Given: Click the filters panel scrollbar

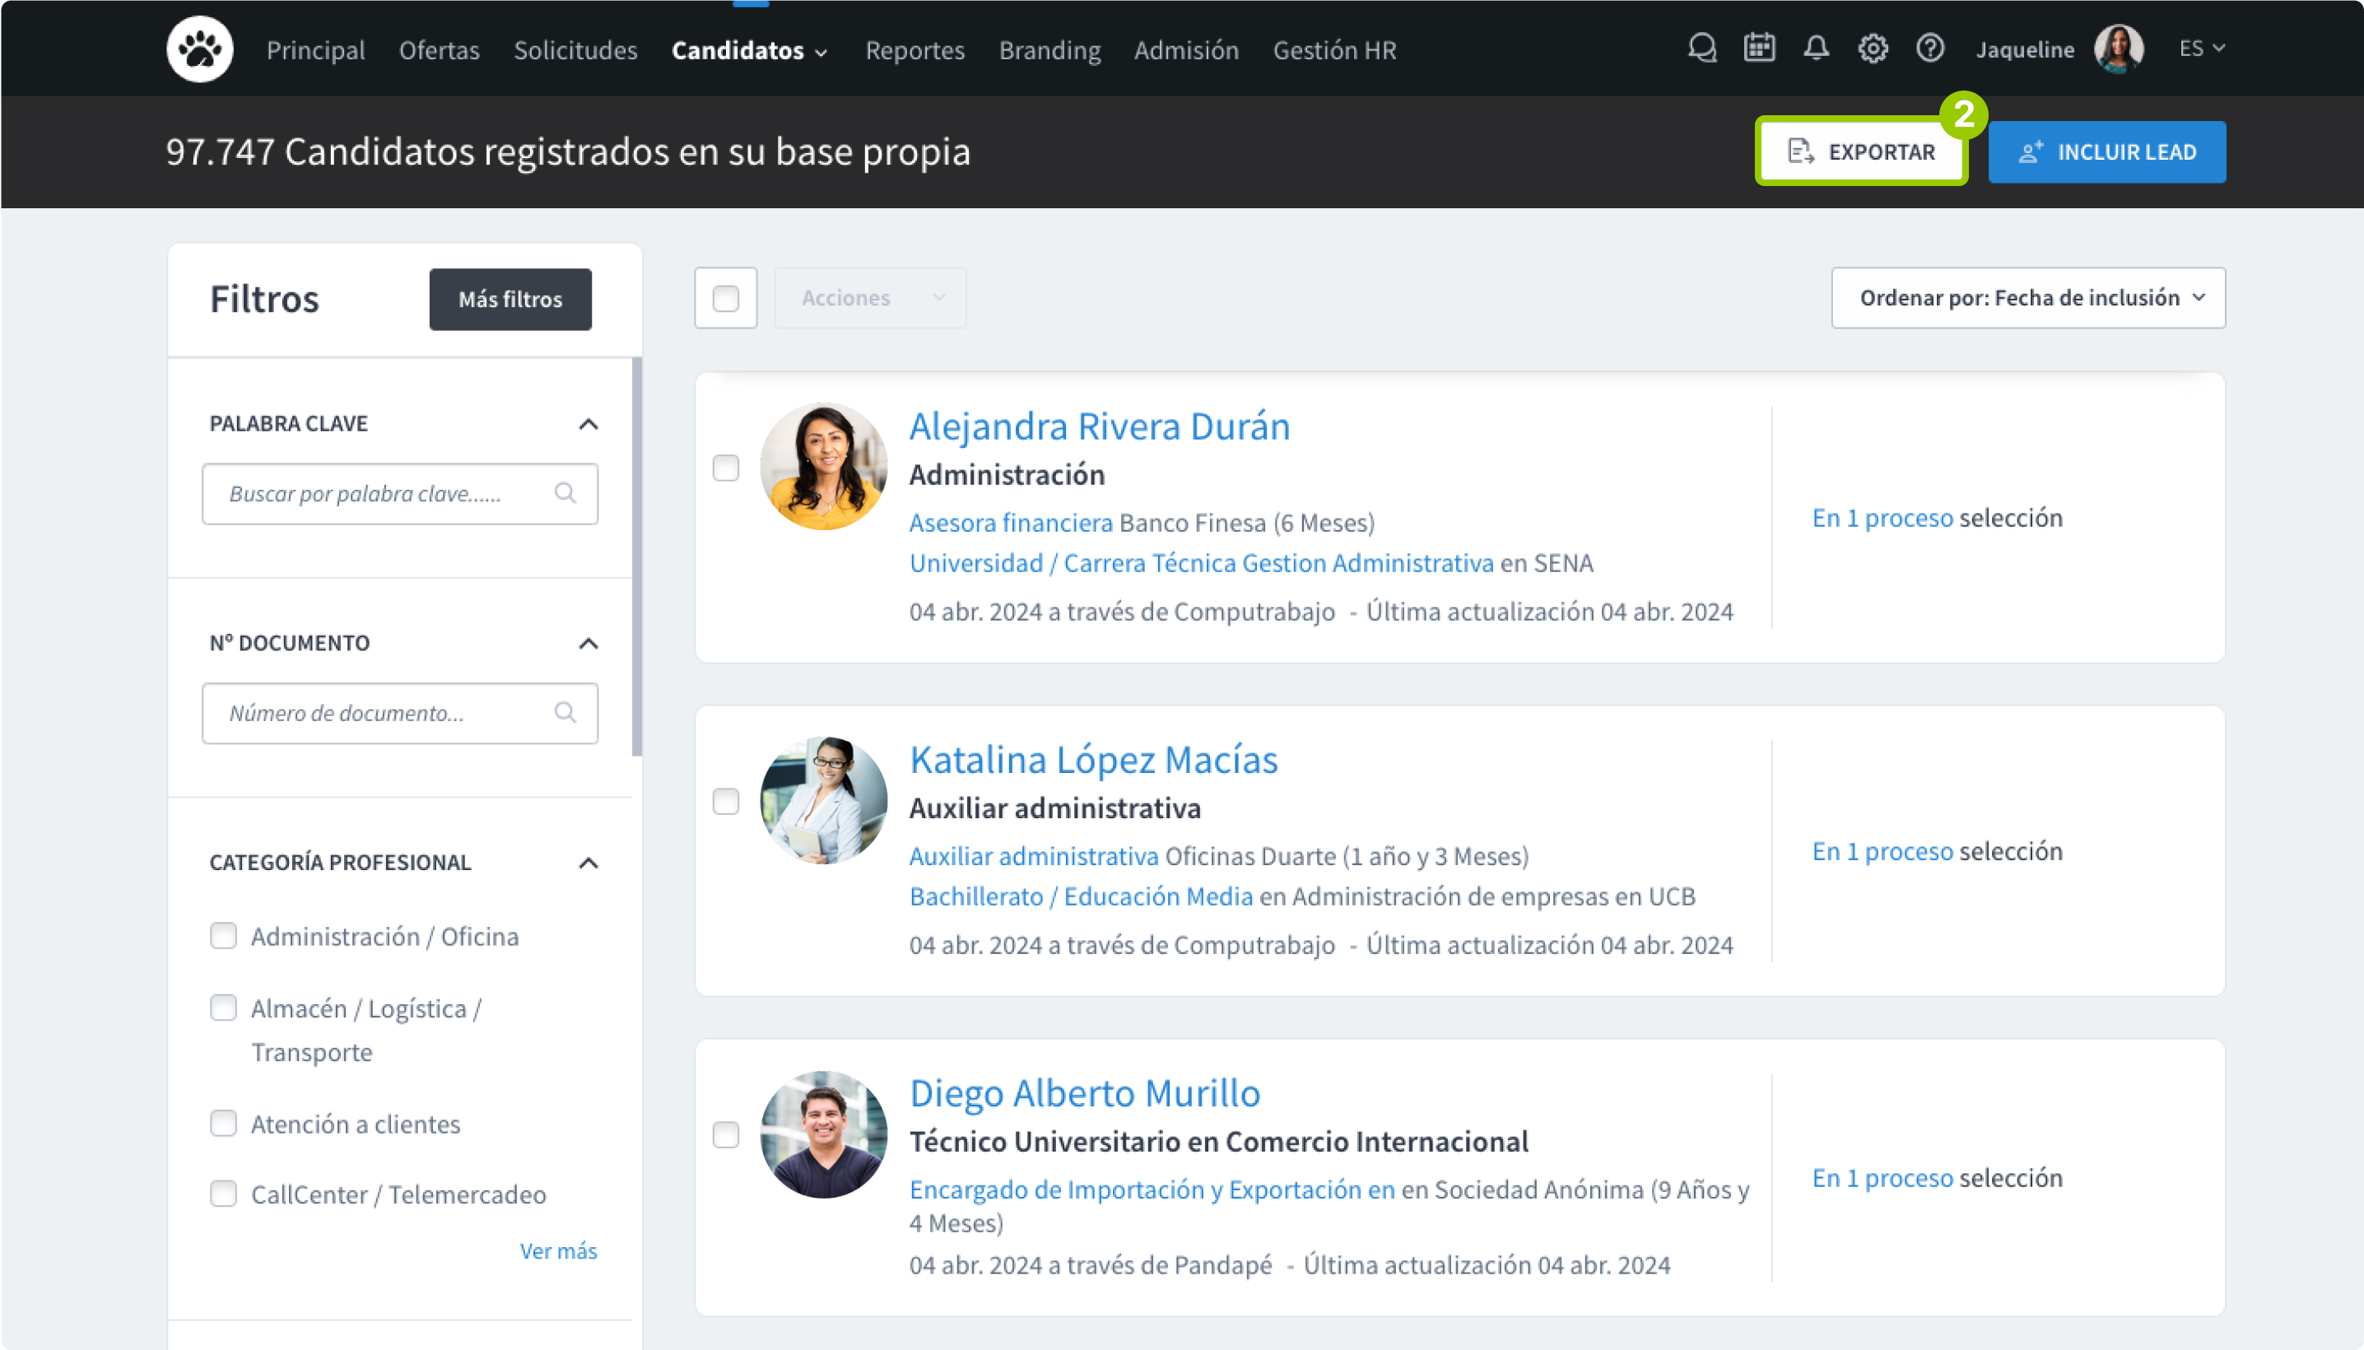Looking at the screenshot, I should coord(637,556).
